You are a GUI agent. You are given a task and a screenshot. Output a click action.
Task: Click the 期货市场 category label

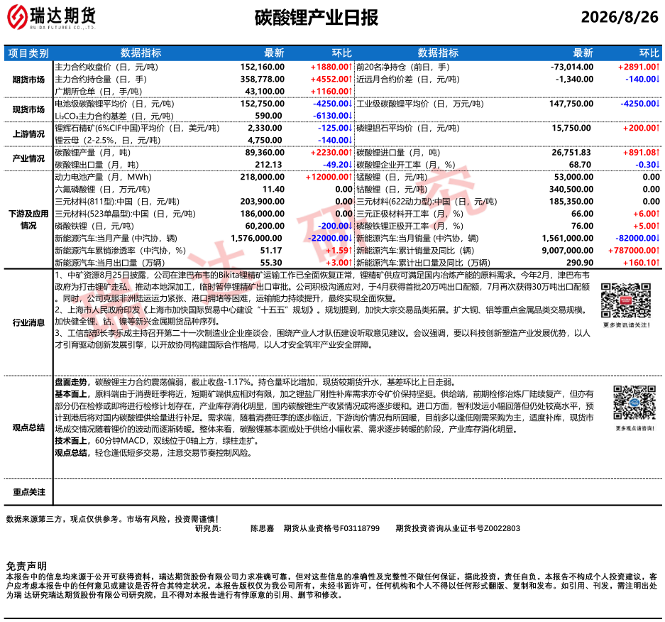coord(28,80)
